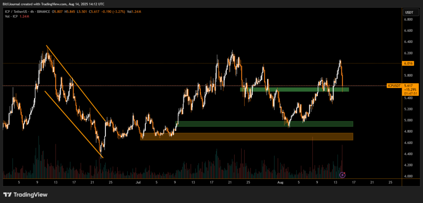The width and height of the screenshot is (423, 203).
Task: Click the 4.000 price axis label
Action: [x=409, y=176]
